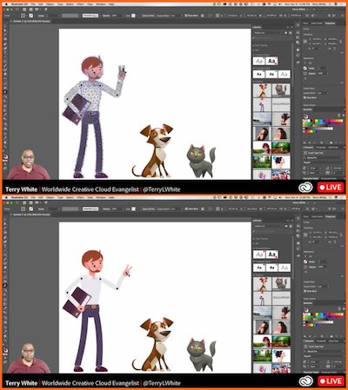
Task: Click the dog illustration on the upper artboard
Action: tap(152, 150)
